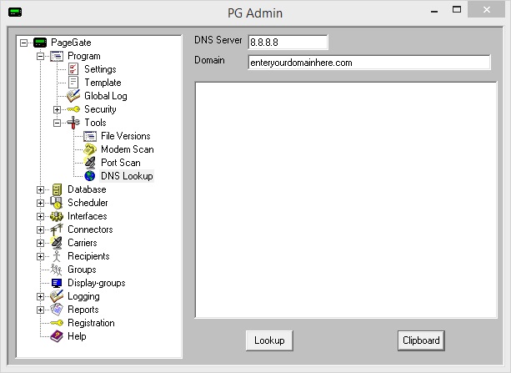The width and height of the screenshot is (511, 373).
Task: Select the Connectors tree label
Action: 90,229
